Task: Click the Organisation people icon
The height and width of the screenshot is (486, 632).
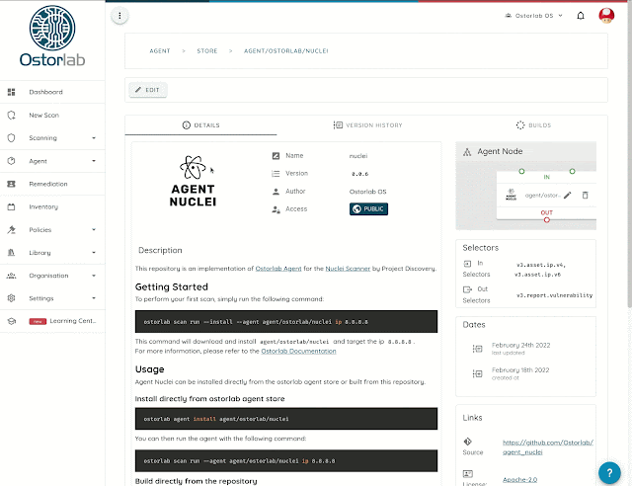Action: [11, 276]
